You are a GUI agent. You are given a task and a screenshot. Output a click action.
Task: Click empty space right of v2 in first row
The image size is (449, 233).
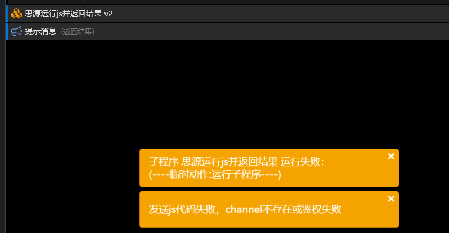click(281, 14)
